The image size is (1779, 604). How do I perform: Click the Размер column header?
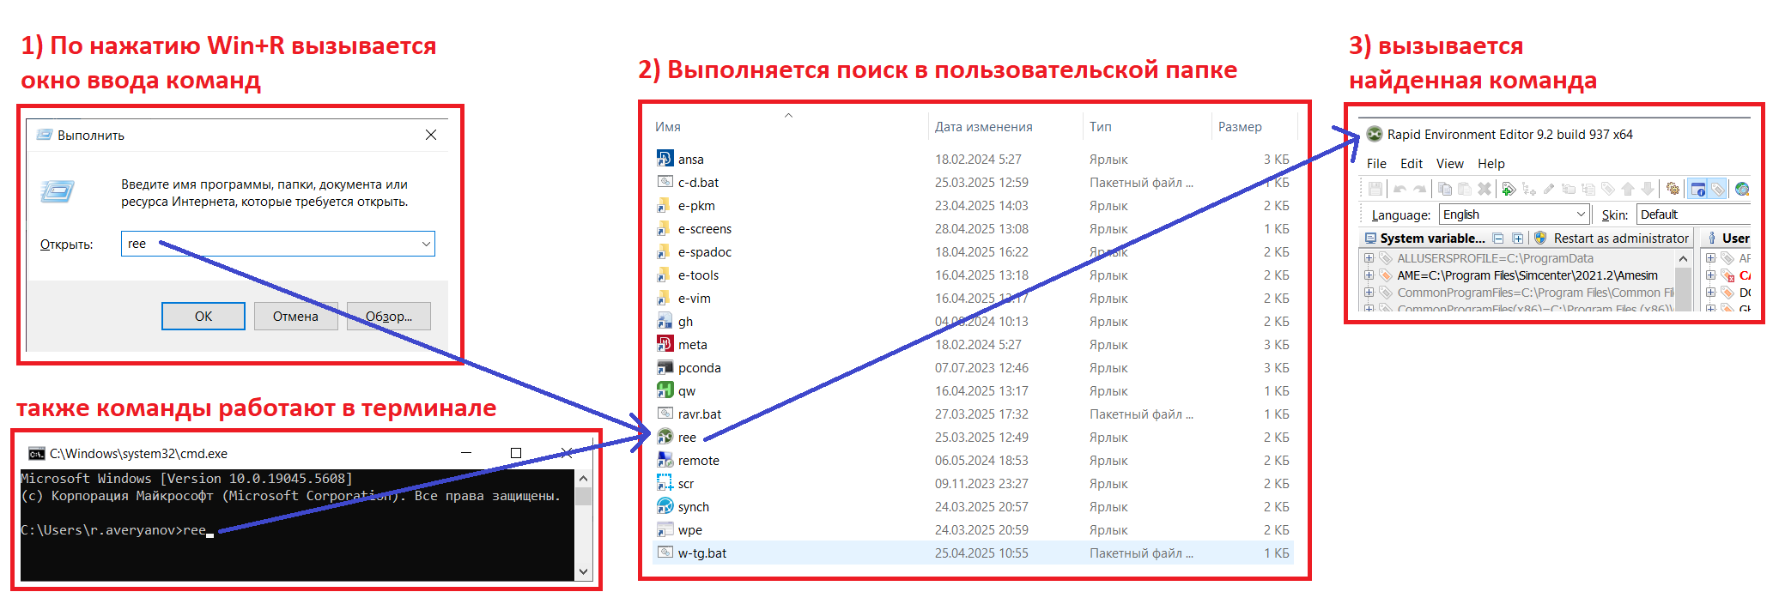1240,127
